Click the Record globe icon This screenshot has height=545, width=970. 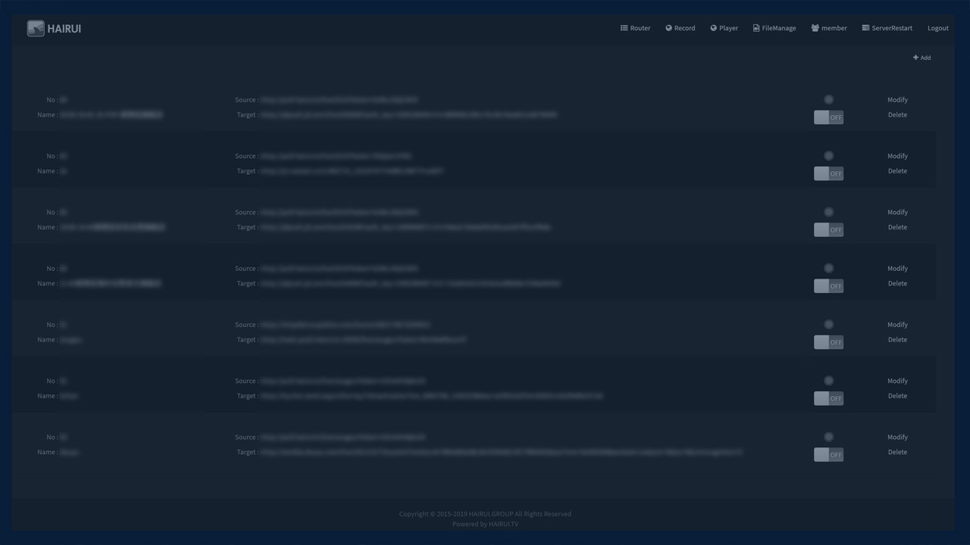click(668, 28)
